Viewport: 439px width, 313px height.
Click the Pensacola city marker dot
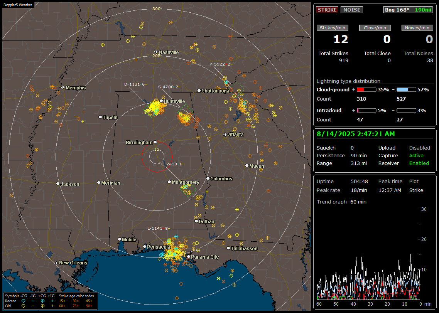click(145, 247)
